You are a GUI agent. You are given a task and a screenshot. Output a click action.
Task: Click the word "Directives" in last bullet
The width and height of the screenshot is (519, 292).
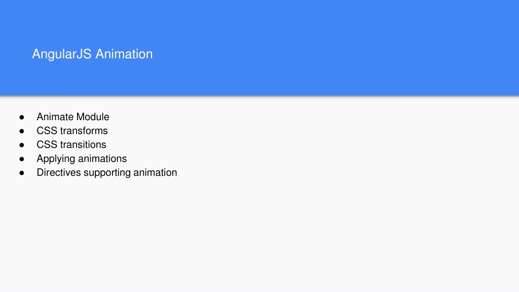coord(59,172)
